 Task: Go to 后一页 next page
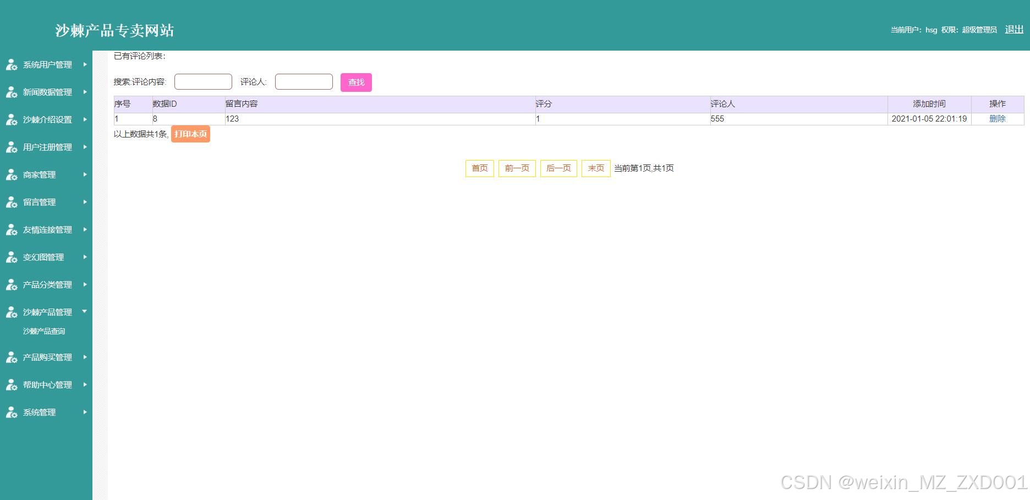point(558,168)
